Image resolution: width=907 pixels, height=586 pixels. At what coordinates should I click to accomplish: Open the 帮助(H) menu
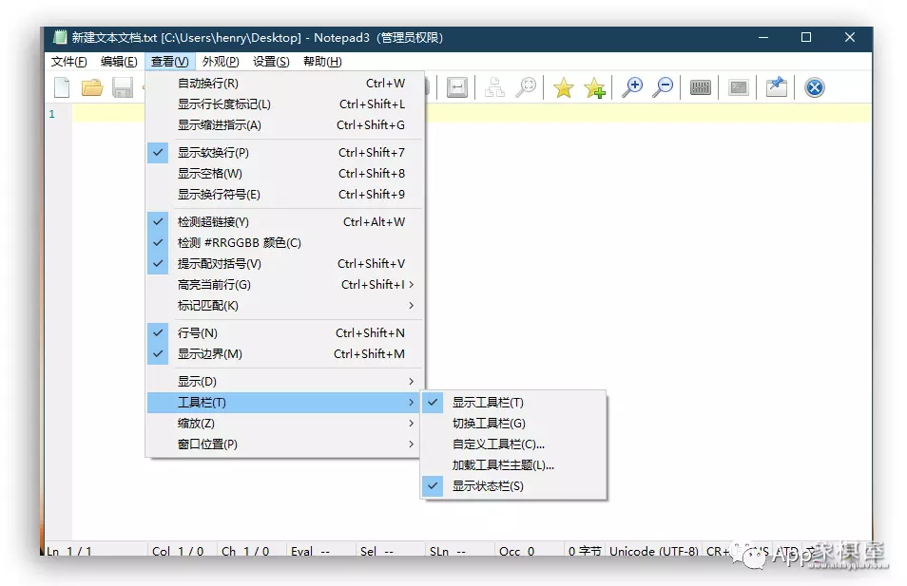coord(322,61)
